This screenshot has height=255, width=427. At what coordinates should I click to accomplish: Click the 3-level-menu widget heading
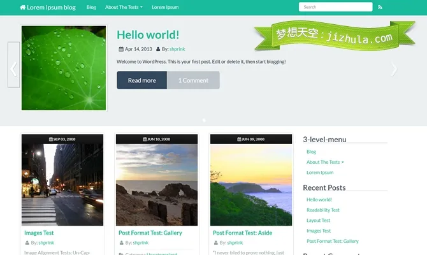point(324,140)
